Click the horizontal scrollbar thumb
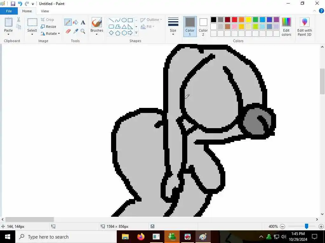 pyautogui.click(x=30, y=220)
